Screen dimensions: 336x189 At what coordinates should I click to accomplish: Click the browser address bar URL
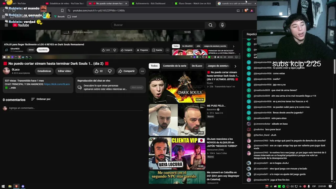pyautogui.click(x=99, y=10)
